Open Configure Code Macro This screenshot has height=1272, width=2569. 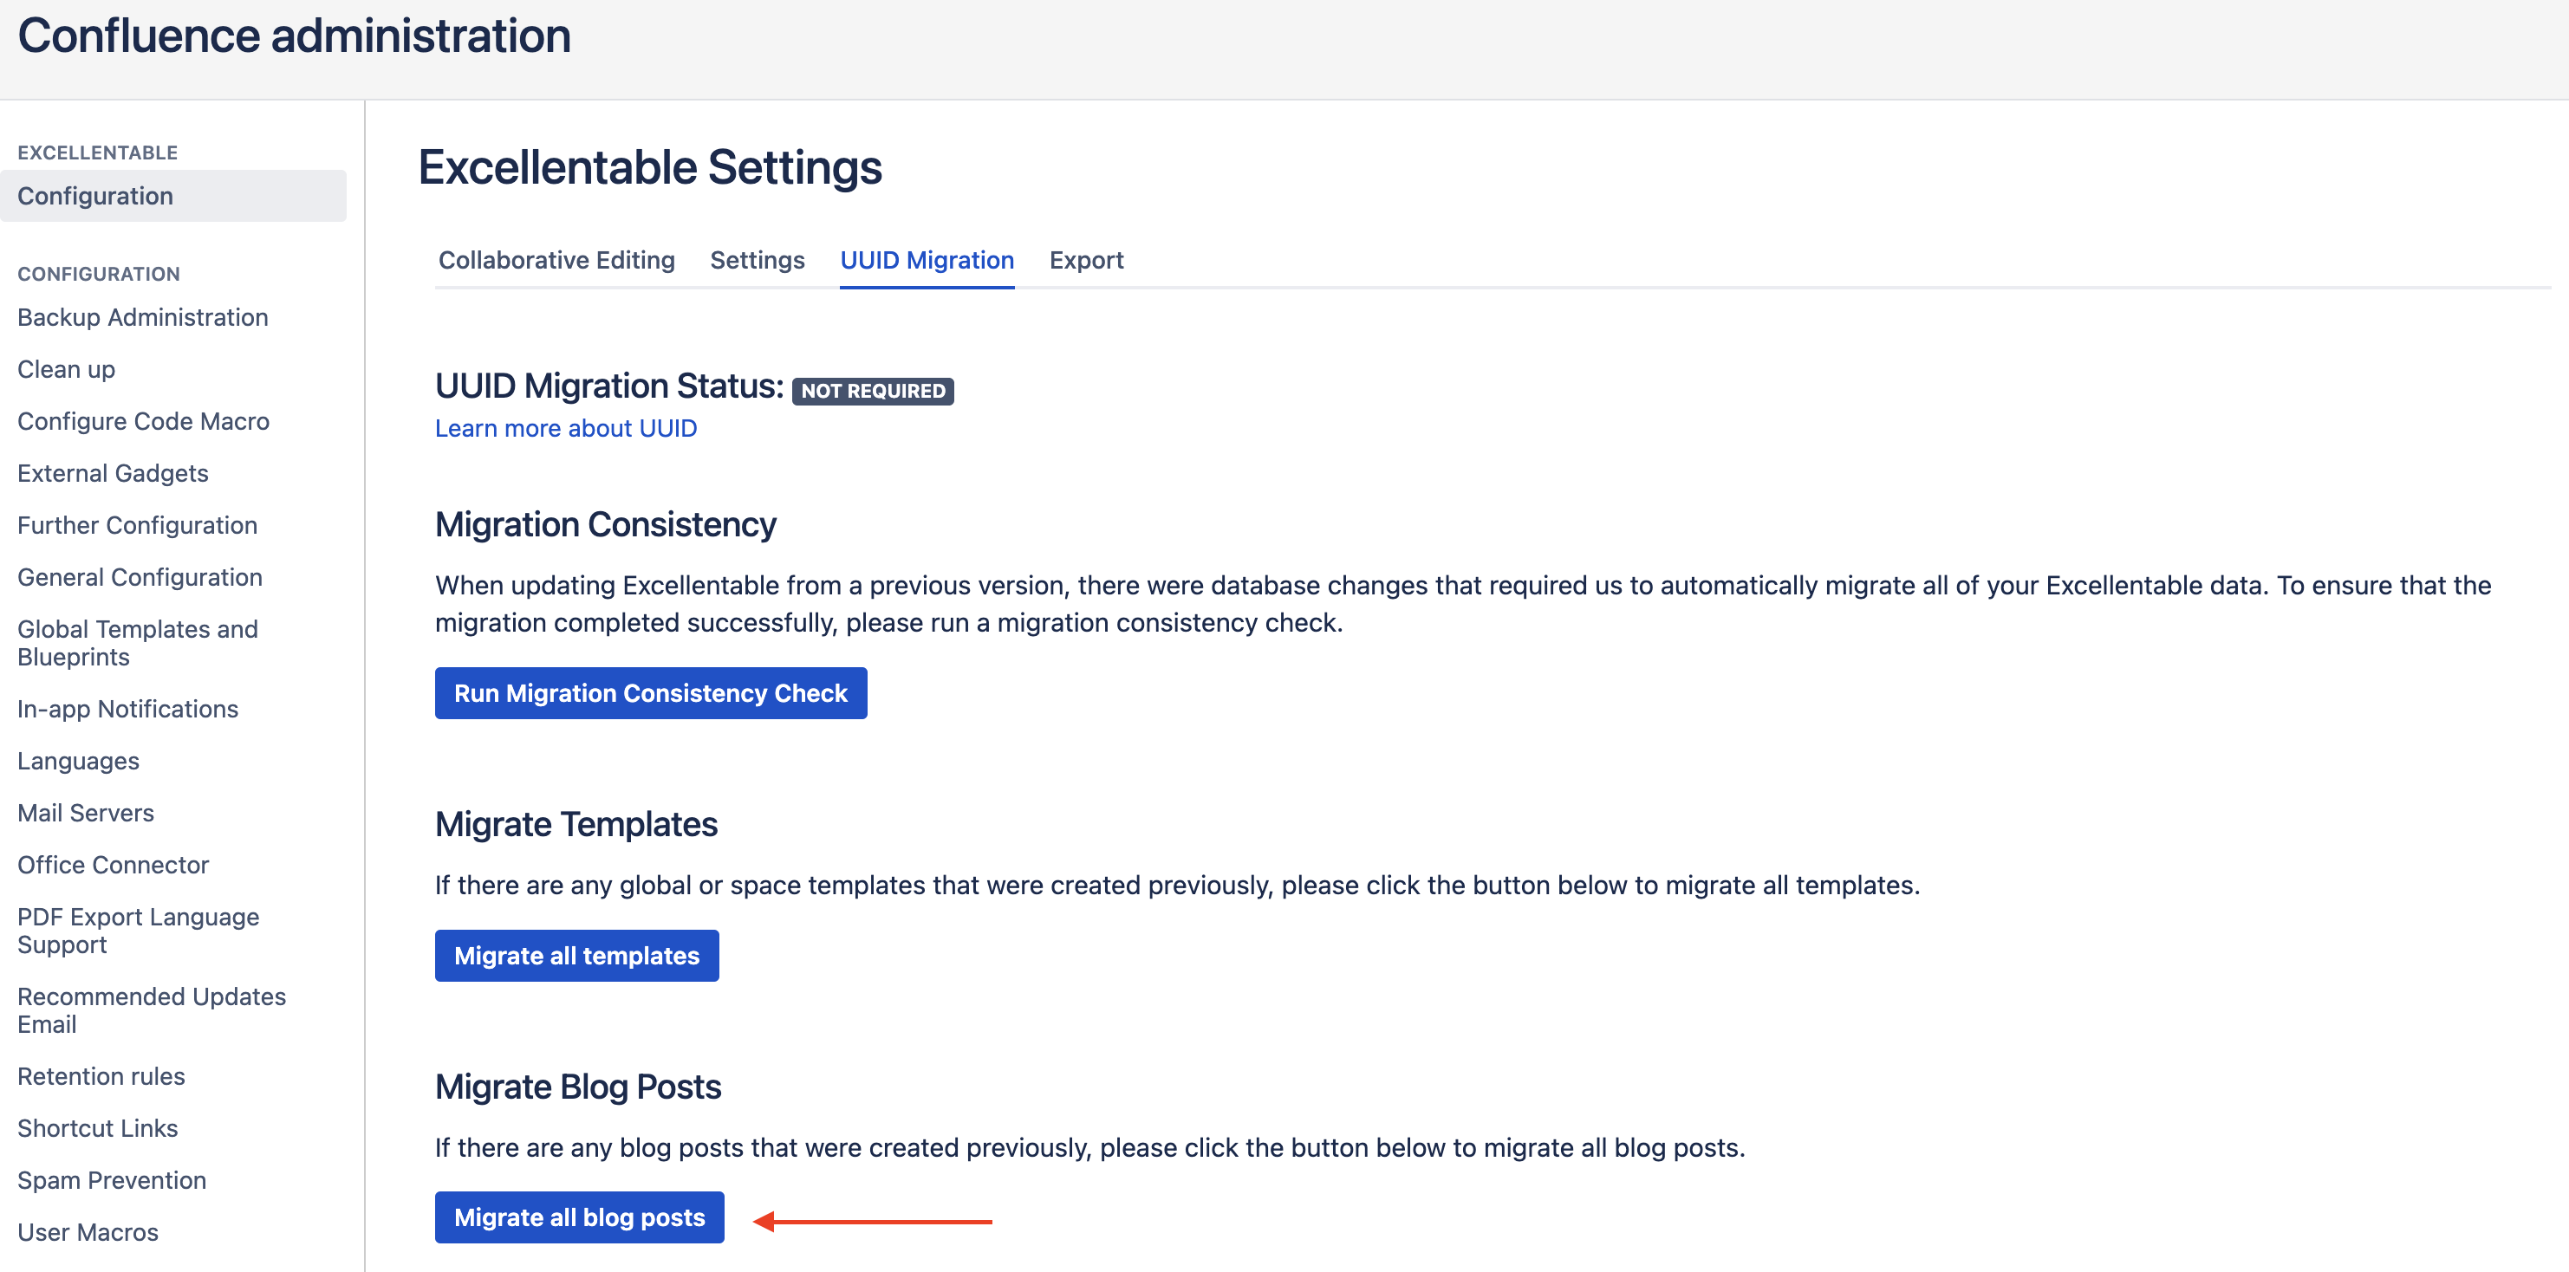[143, 420]
